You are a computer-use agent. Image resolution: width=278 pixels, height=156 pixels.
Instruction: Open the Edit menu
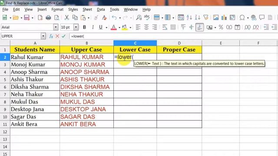click(x=17, y=10)
